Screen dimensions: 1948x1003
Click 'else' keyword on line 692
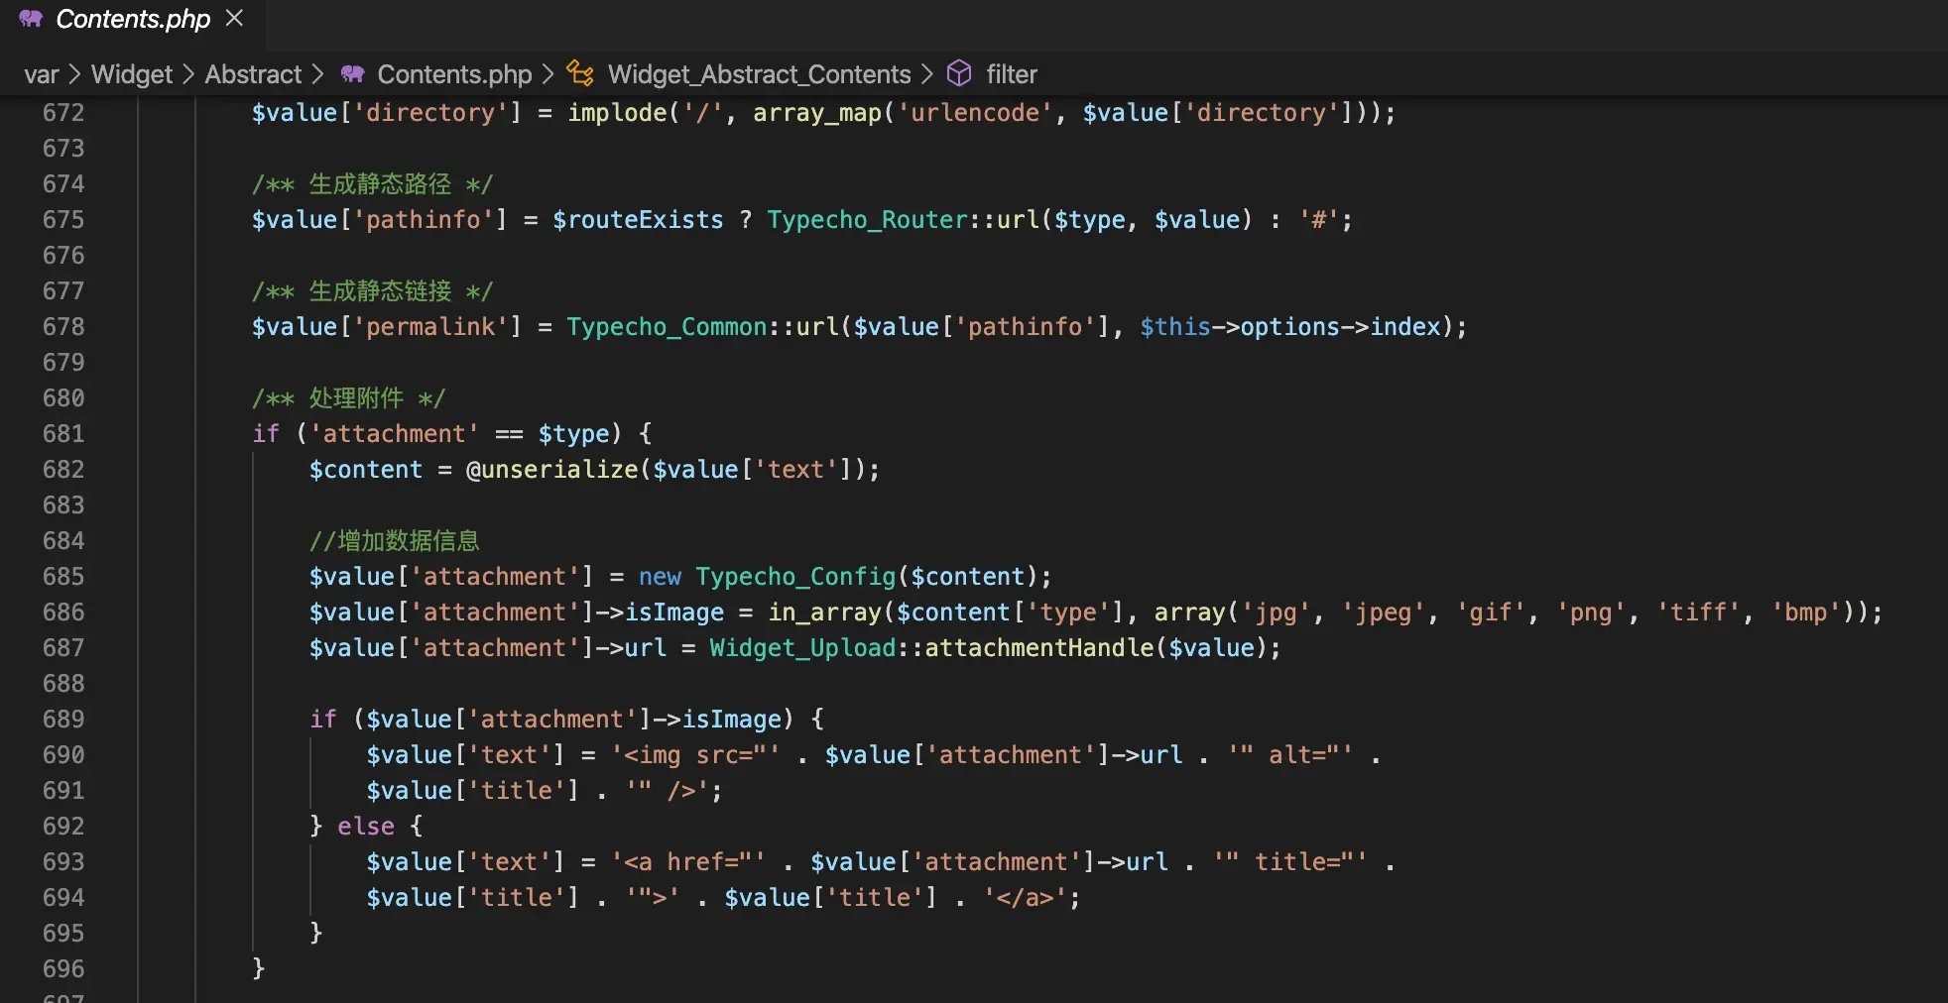pos(366,827)
